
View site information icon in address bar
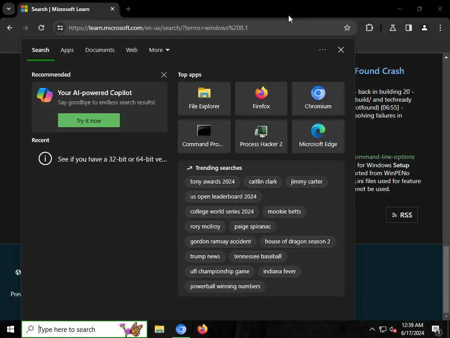click(x=60, y=28)
